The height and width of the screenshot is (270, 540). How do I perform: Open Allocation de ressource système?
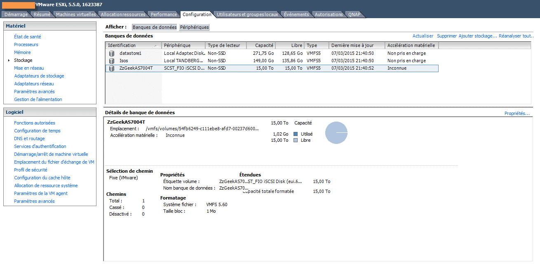(46, 185)
